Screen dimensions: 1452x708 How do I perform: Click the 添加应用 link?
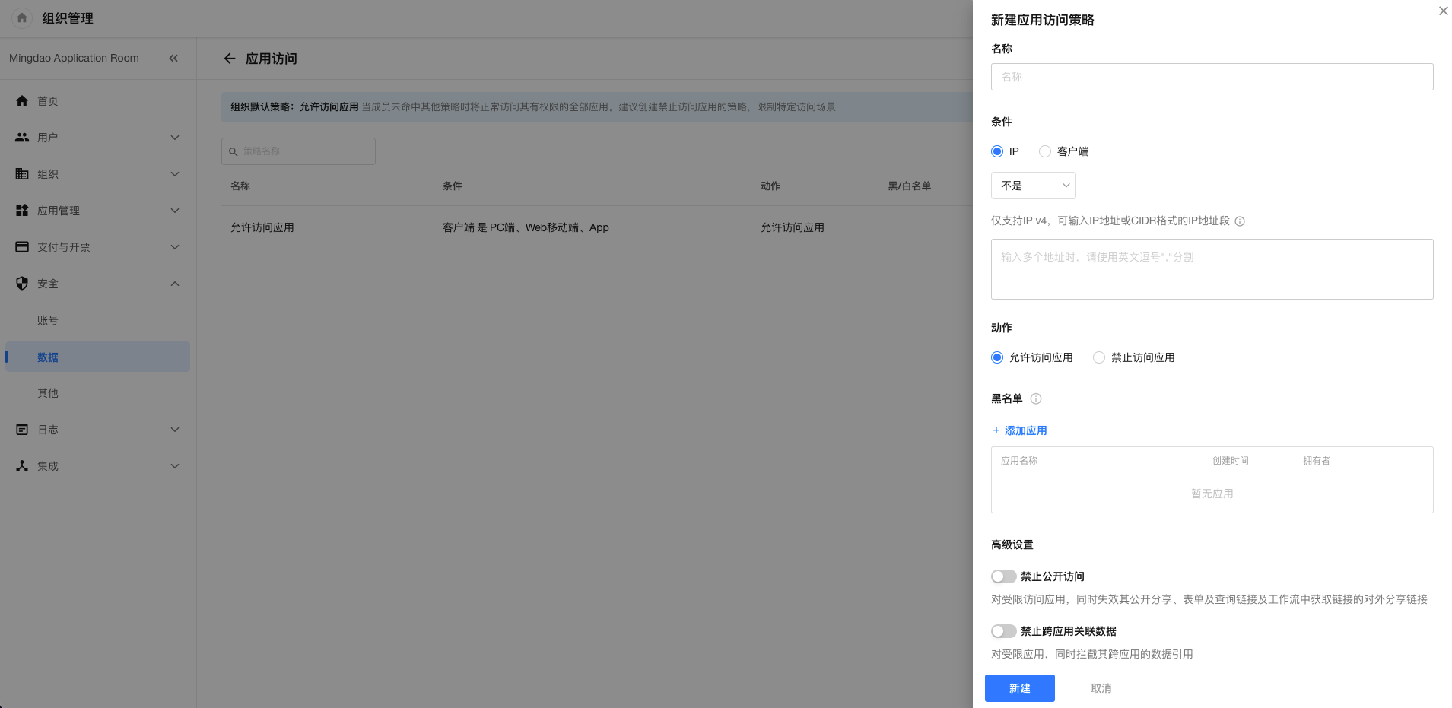pyautogui.click(x=1020, y=430)
